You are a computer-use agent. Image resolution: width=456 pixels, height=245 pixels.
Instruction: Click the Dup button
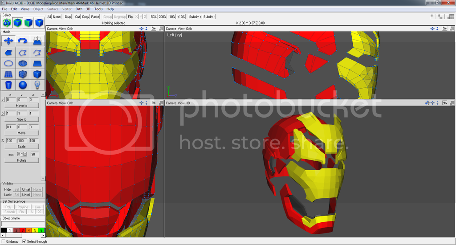click(x=68, y=16)
